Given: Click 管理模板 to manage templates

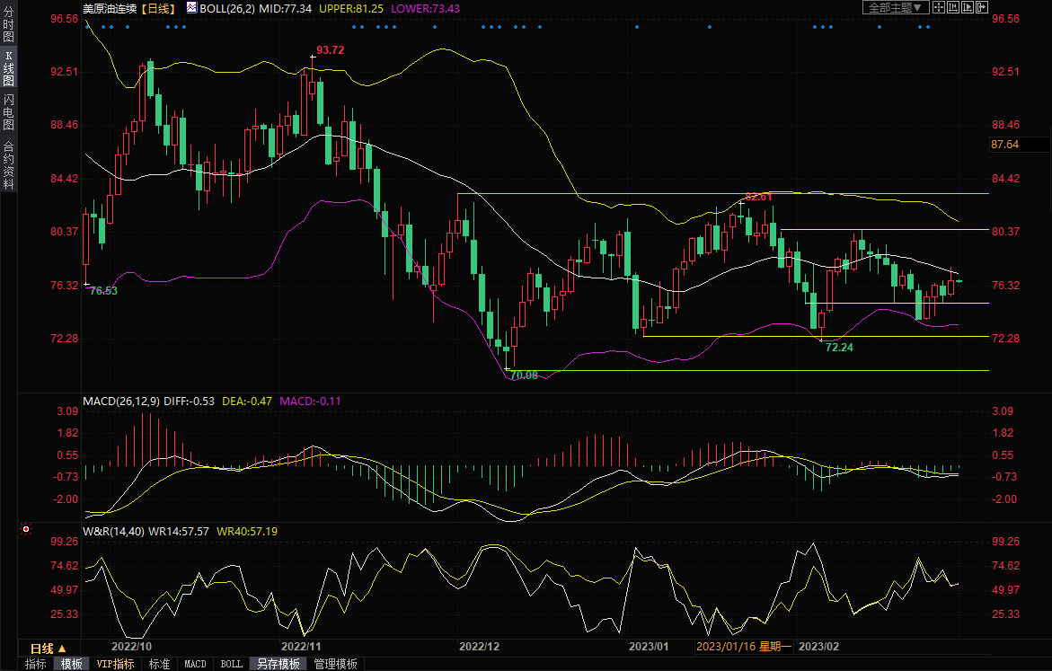Looking at the screenshot, I should point(335,664).
